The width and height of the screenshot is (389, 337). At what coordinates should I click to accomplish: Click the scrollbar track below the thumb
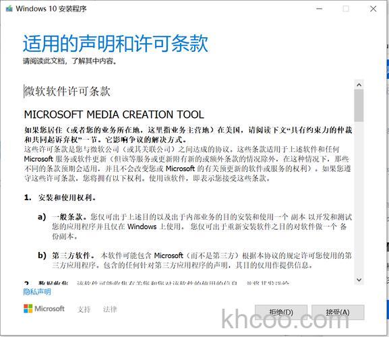pyautogui.click(x=359, y=198)
